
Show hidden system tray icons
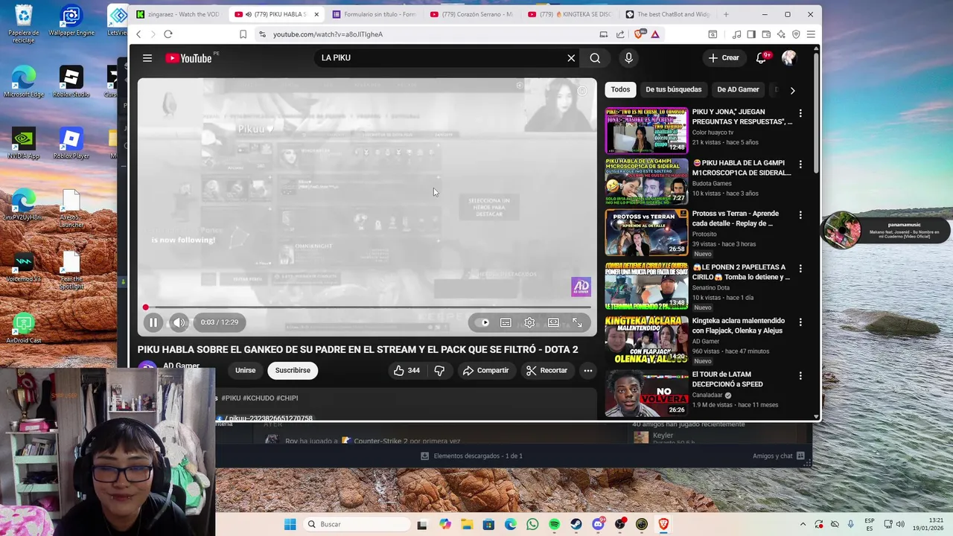(803, 524)
